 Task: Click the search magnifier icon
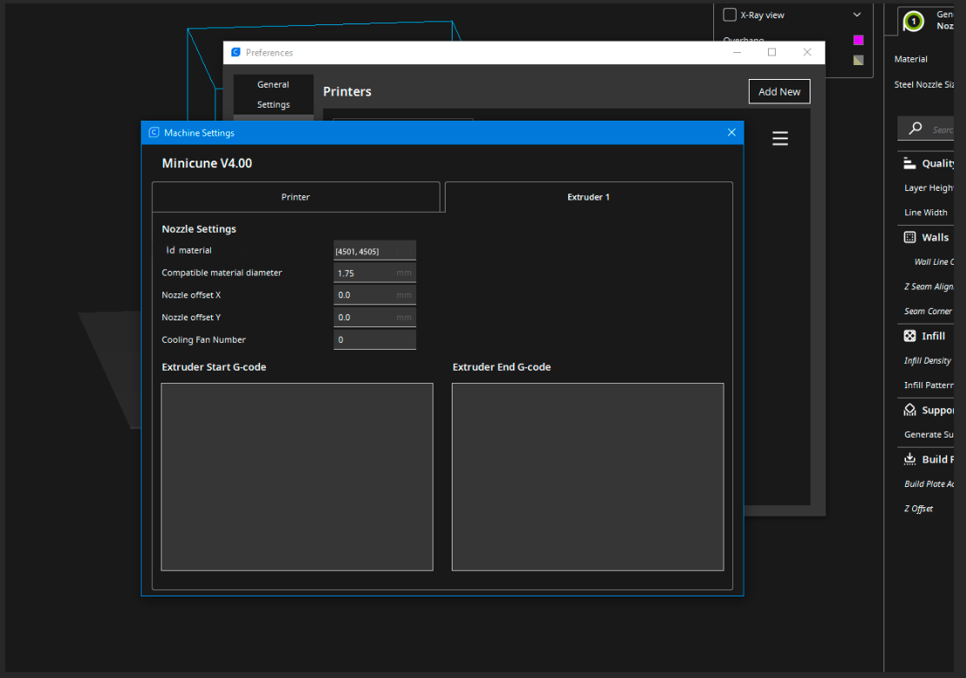pyautogui.click(x=916, y=128)
